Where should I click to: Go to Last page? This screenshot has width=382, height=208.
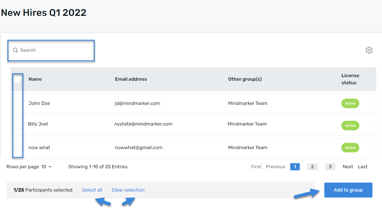point(363,167)
